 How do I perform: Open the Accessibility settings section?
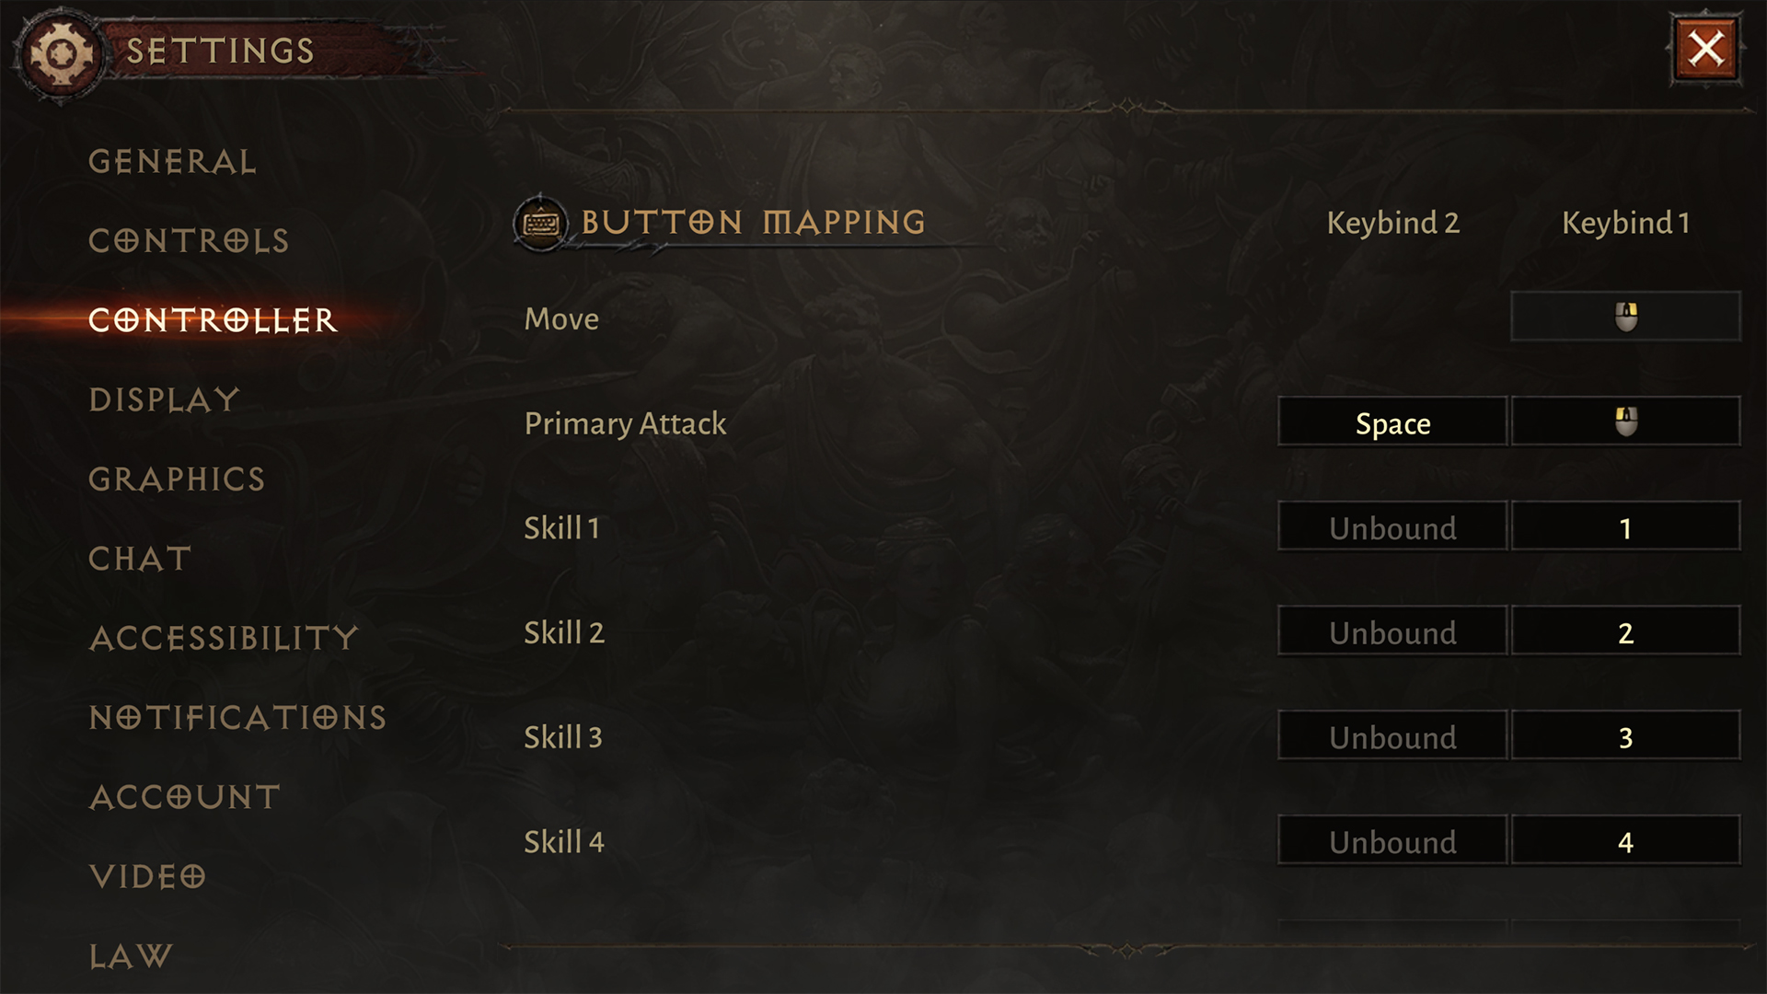pyautogui.click(x=213, y=637)
